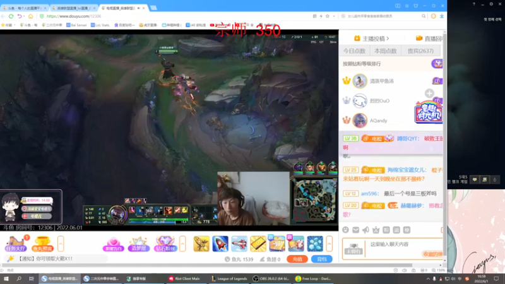Open the avatar of the top-ranked user 清蒸甲鱼汤
The image size is (505, 284).
[x=360, y=81]
